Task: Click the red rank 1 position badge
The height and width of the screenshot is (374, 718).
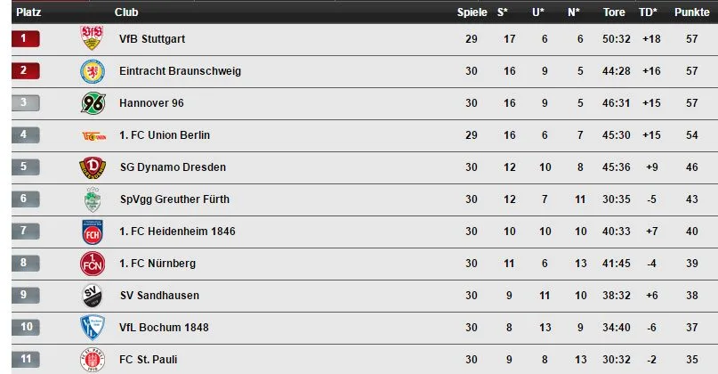Action: click(x=26, y=38)
